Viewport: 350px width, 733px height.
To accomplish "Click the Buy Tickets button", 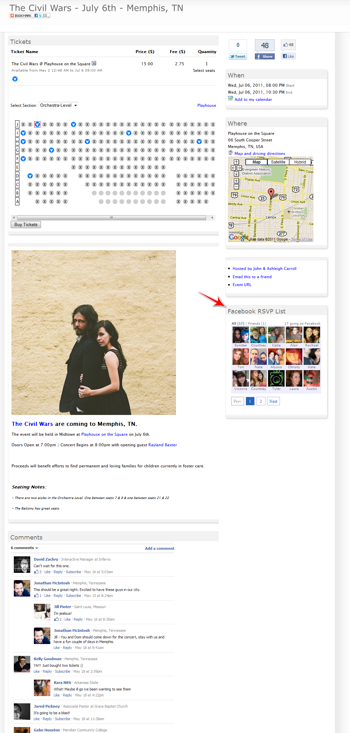I will tap(26, 224).
